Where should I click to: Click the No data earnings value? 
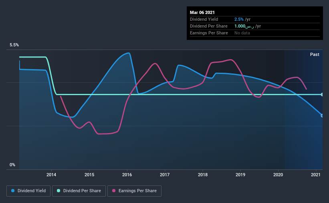(x=242, y=33)
